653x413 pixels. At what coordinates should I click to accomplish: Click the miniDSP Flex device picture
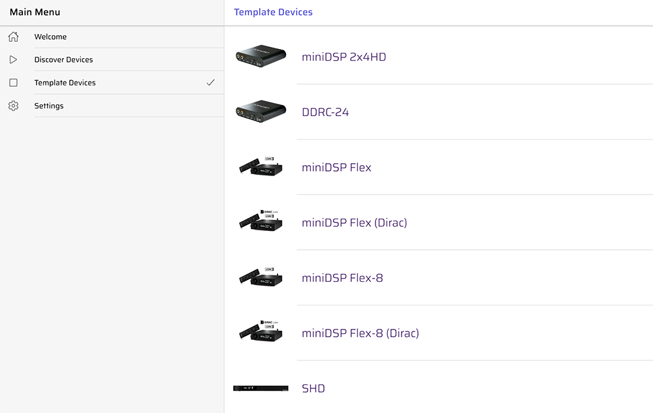[261, 167]
